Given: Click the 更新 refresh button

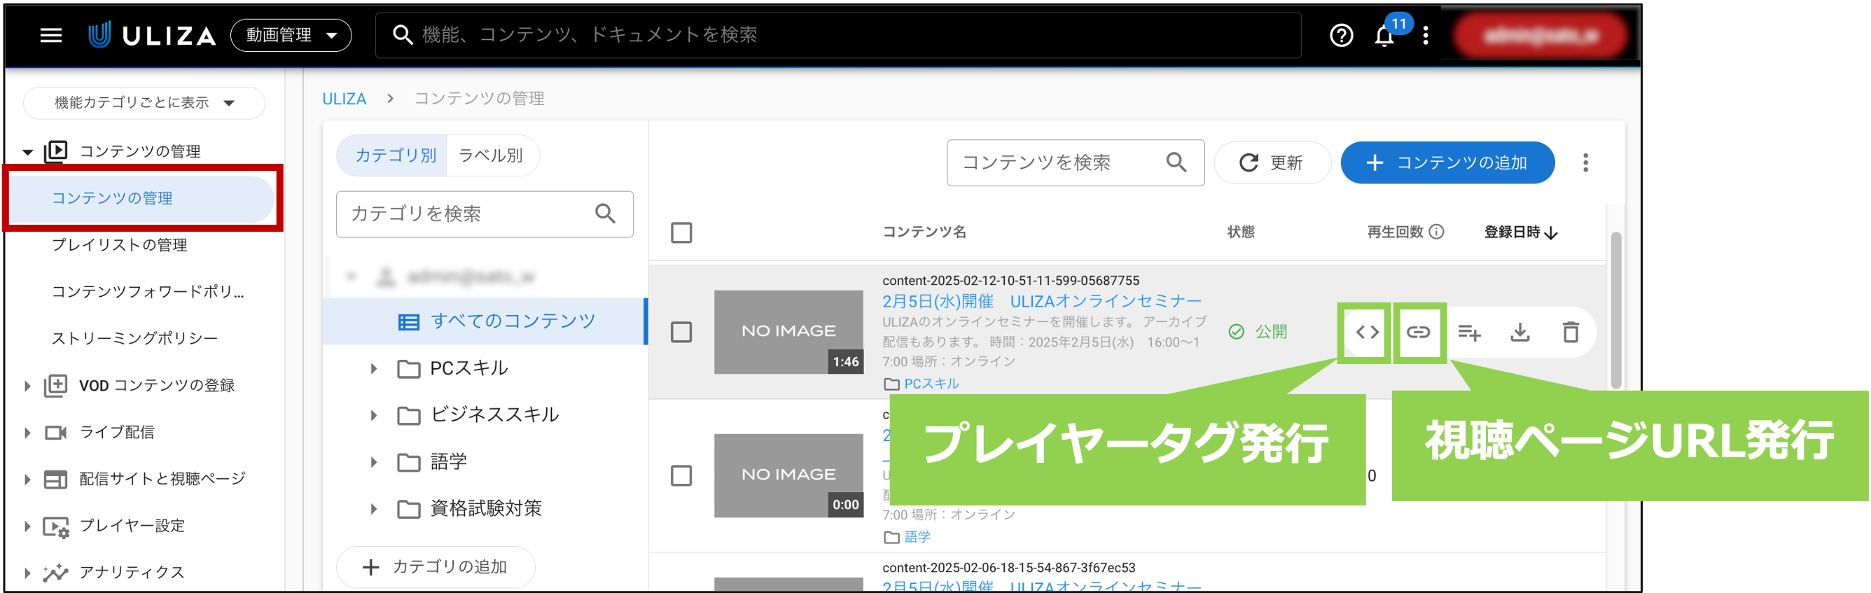Looking at the screenshot, I should pyautogui.click(x=1272, y=162).
